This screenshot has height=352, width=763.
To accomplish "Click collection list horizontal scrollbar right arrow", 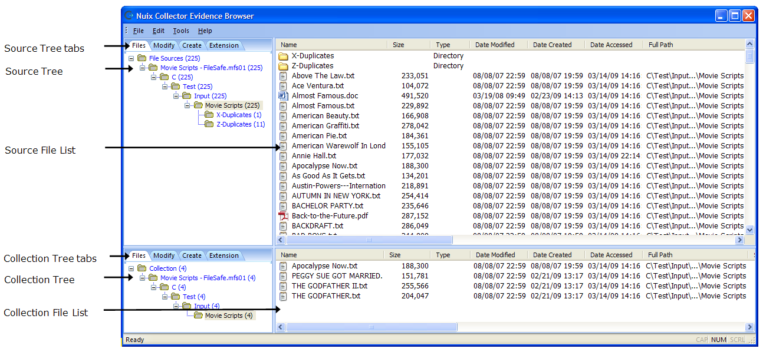I will click(749, 327).
